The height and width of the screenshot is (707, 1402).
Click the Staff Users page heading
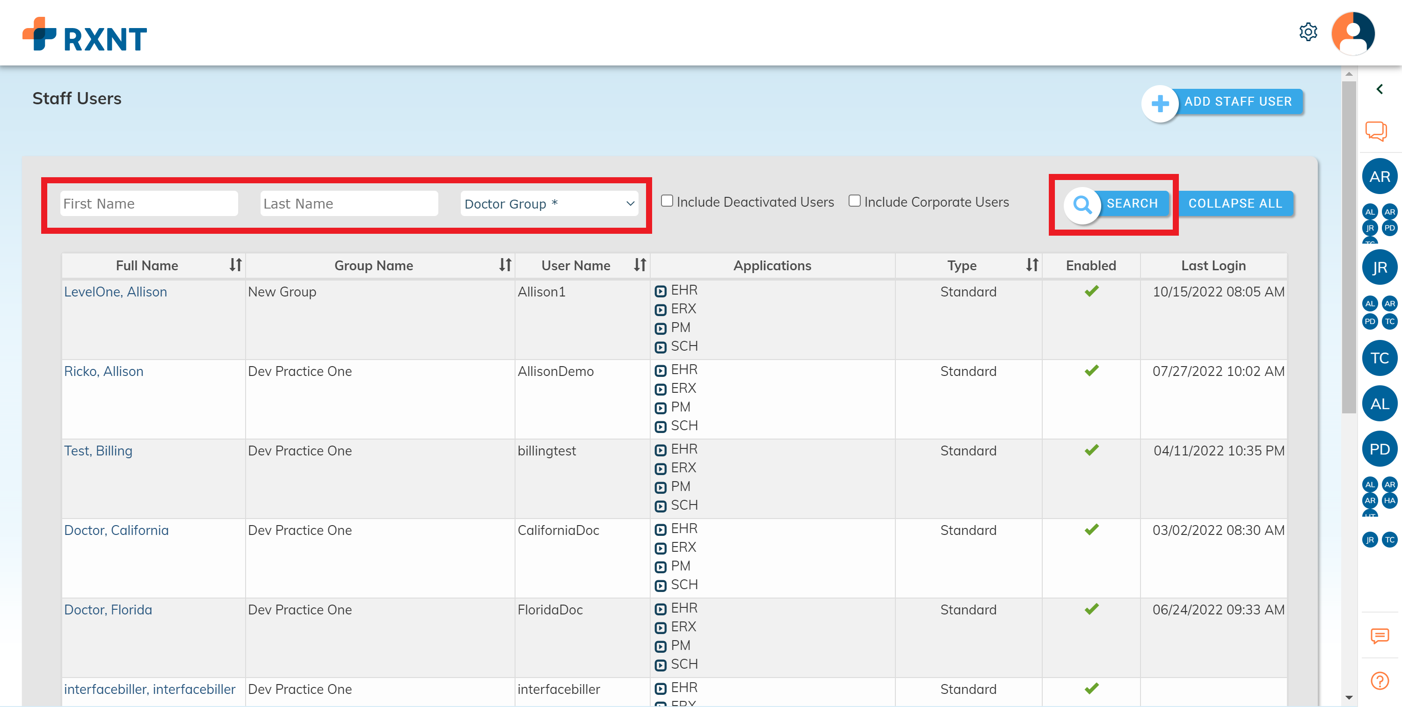(x=77, y=99)
